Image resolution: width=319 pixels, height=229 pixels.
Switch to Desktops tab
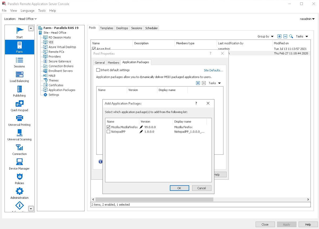click(x=122, y=28)
